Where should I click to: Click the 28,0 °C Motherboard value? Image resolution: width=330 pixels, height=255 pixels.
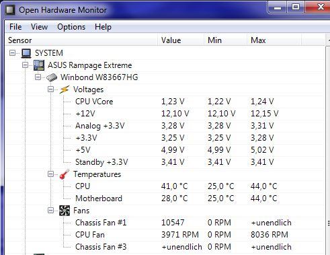[175, 198]
